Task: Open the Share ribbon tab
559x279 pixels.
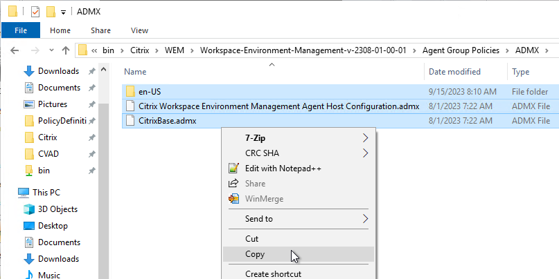Action: (100, 30)
